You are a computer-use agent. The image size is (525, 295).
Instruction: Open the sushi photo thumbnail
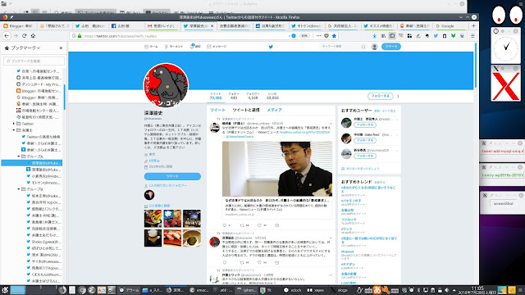click(x=172, y=238)
